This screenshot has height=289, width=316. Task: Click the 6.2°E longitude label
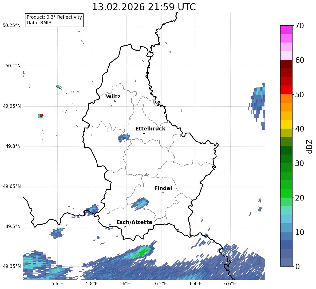pos(161,284)
